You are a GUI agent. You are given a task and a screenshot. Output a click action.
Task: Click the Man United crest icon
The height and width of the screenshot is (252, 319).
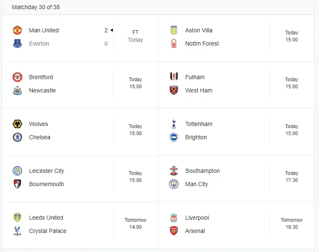tap(17, 30)
